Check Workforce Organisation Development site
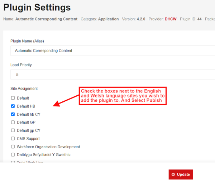 tap(13, 147)
